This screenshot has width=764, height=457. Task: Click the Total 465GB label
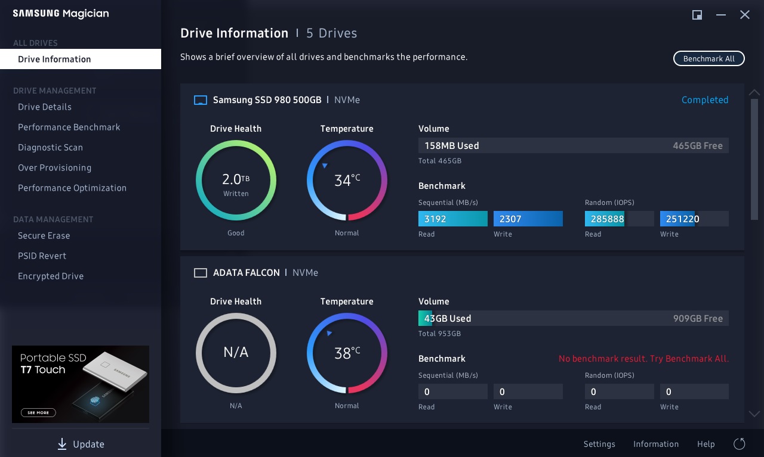coord(440,161)
